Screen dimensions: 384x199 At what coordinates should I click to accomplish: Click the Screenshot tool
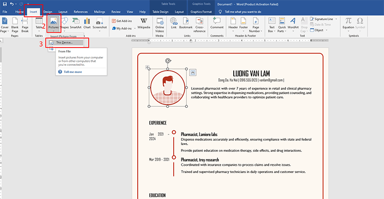click(99, 25)
